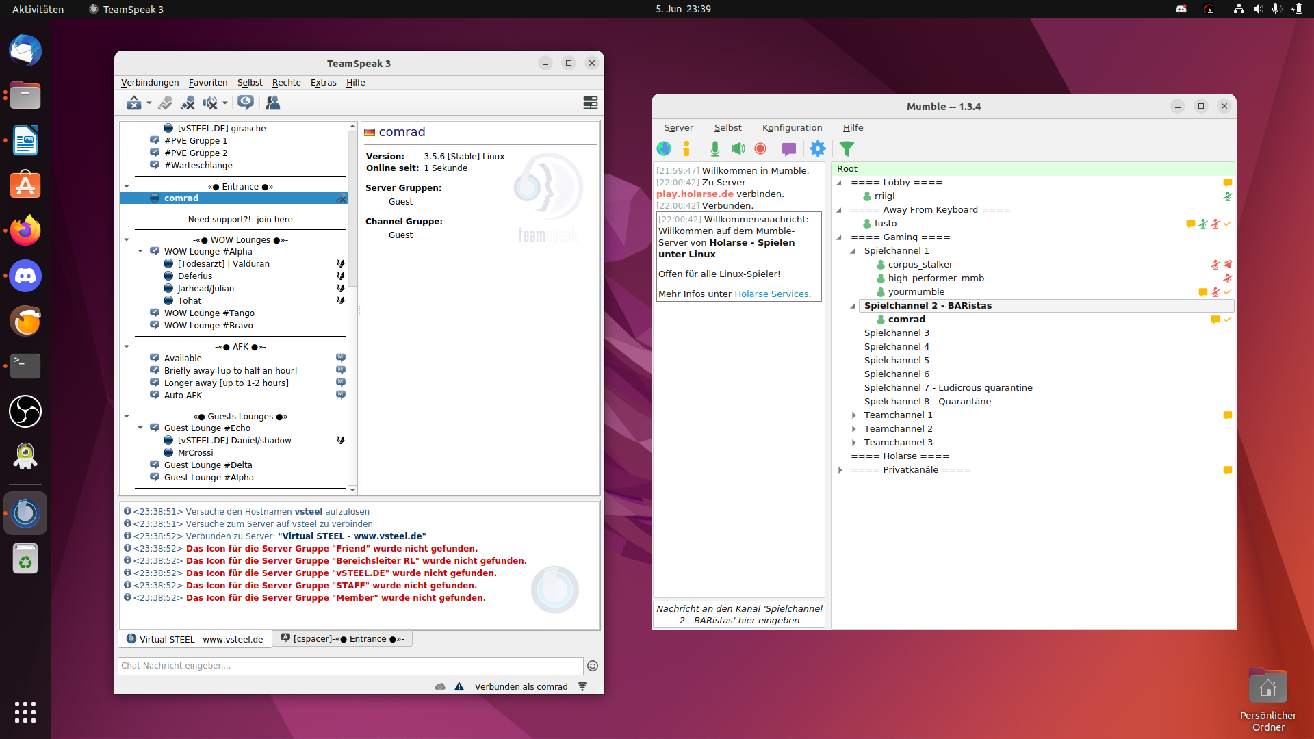The width and height of the screenshot is (1314, 739).
Task: Switch to Virtual STEEL chat tab
Action: pyautogui.click(x=196, y=639)
